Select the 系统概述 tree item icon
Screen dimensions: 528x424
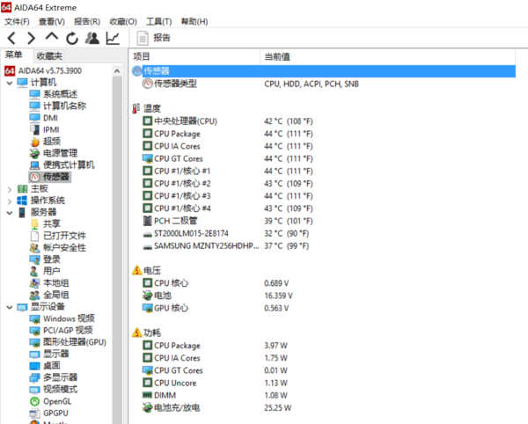(x=34, y=94)
